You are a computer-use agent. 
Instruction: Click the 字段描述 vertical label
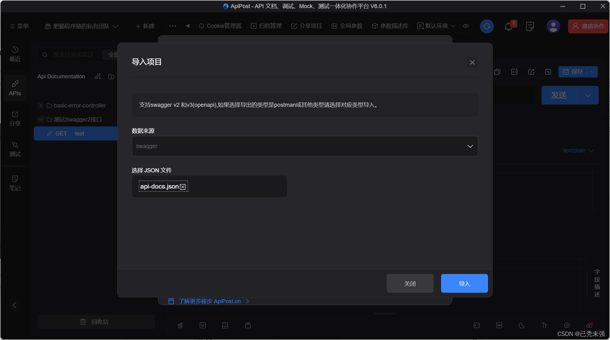(597, 283)
